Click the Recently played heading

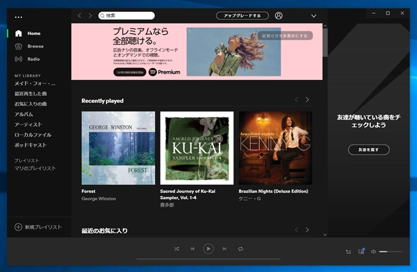point(102,101)
